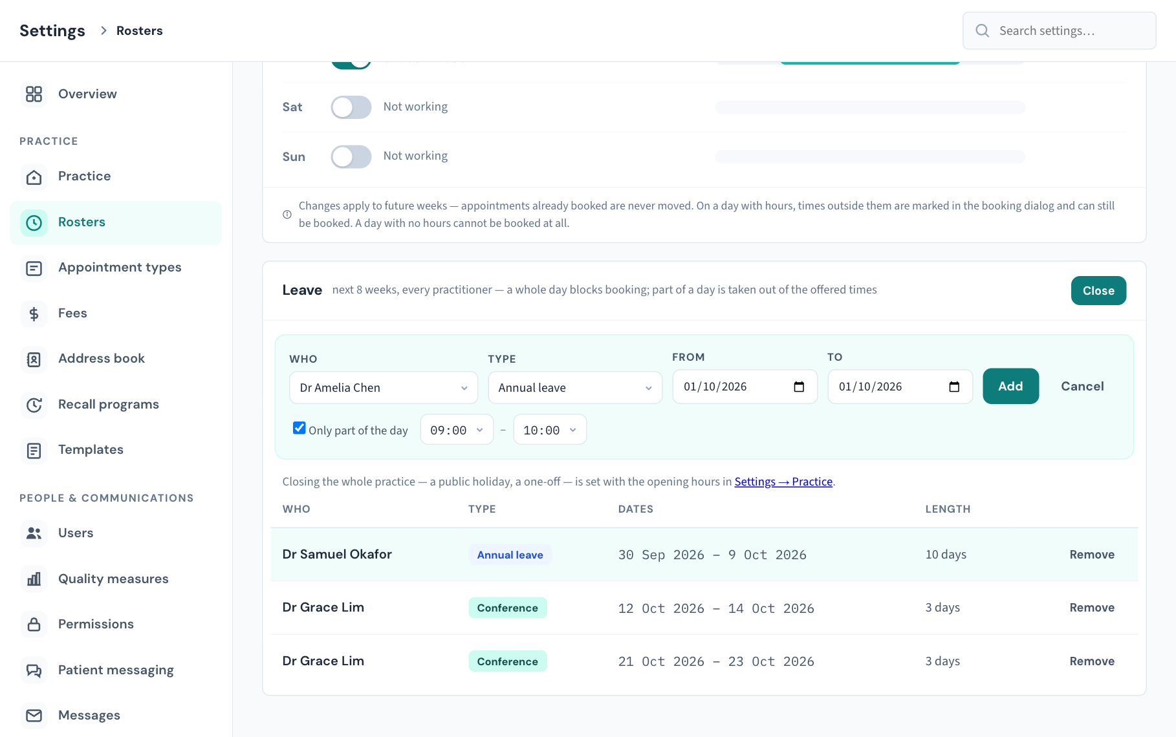This screenshot has height=737, width=1176.
Task: Cancel the new leave form
Action: [x=1082, y=387]
